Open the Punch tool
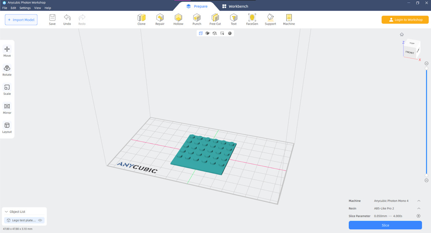Image resolution: width=431 pixels, height=233 pixels. (197, 19)
